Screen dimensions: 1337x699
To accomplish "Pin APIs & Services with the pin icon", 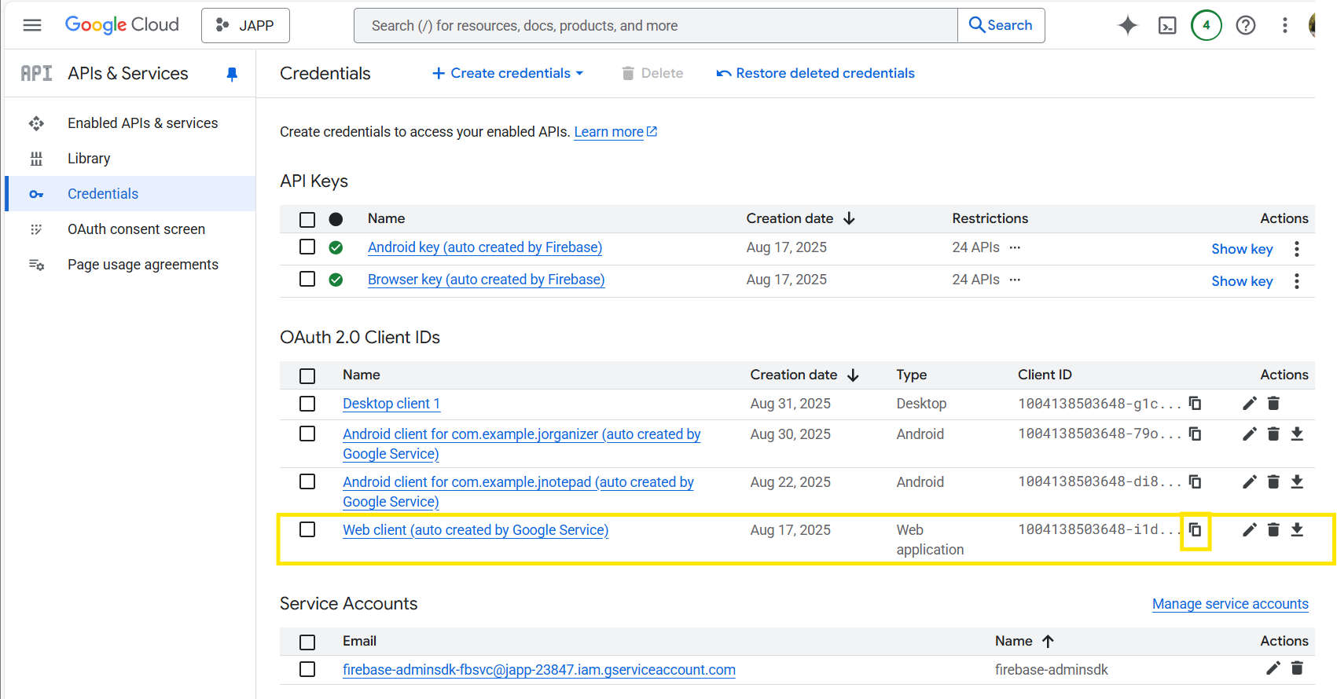I will coord(232,74).
